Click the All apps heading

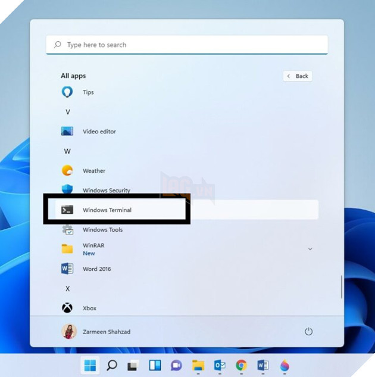pyautogui.click(x=73, y=76)
